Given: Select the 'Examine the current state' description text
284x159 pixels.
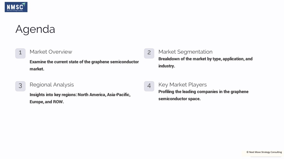Looking at the screenshot, I should (84, 65).
